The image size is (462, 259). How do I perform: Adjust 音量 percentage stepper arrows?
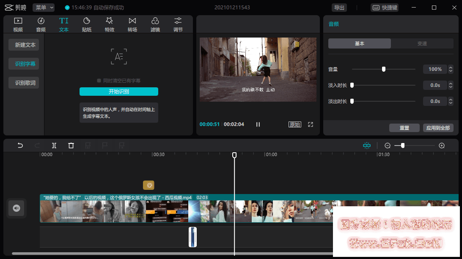[451, 69]
